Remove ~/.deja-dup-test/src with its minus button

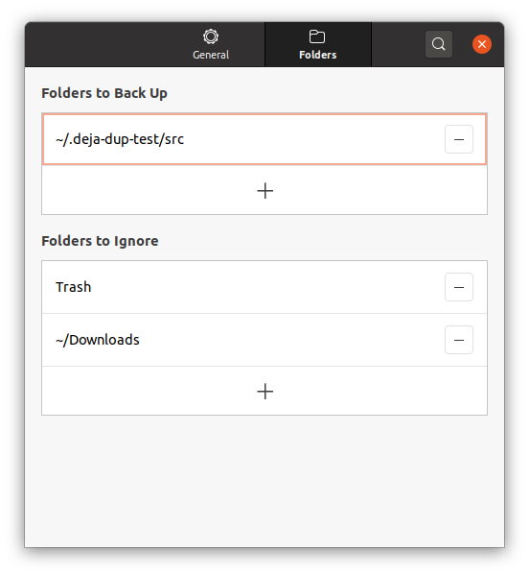coord(459,139)
